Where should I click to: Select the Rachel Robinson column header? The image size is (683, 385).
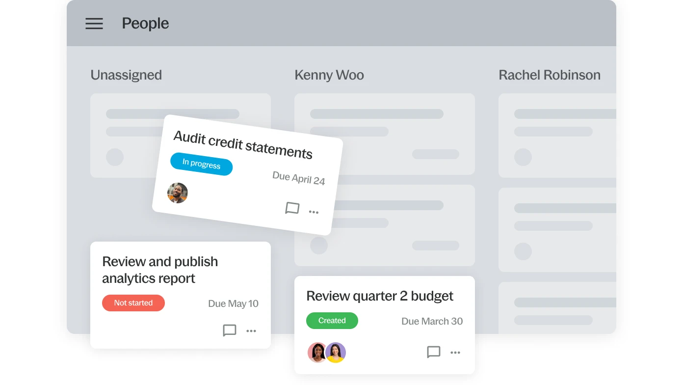point(550,75)
